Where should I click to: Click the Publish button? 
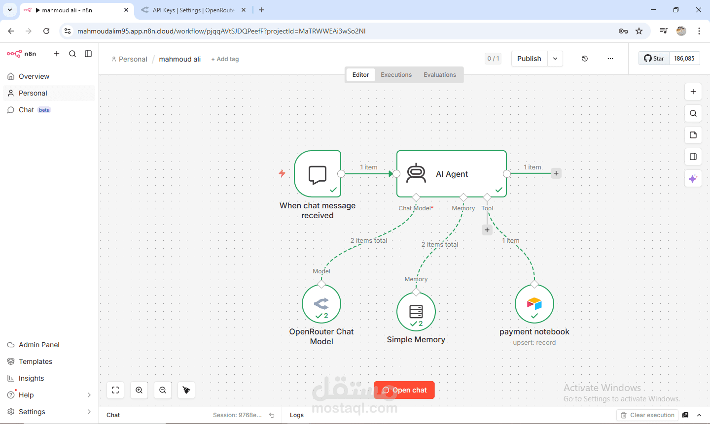coord(529,59)
